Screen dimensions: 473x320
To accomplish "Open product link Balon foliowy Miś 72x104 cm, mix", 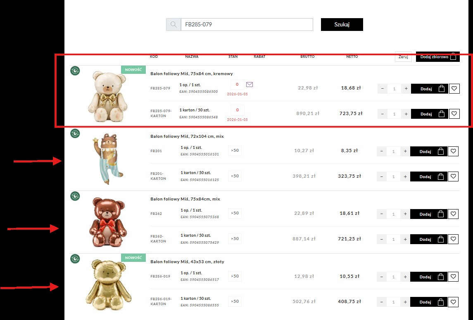I will [x=187, y=136].
